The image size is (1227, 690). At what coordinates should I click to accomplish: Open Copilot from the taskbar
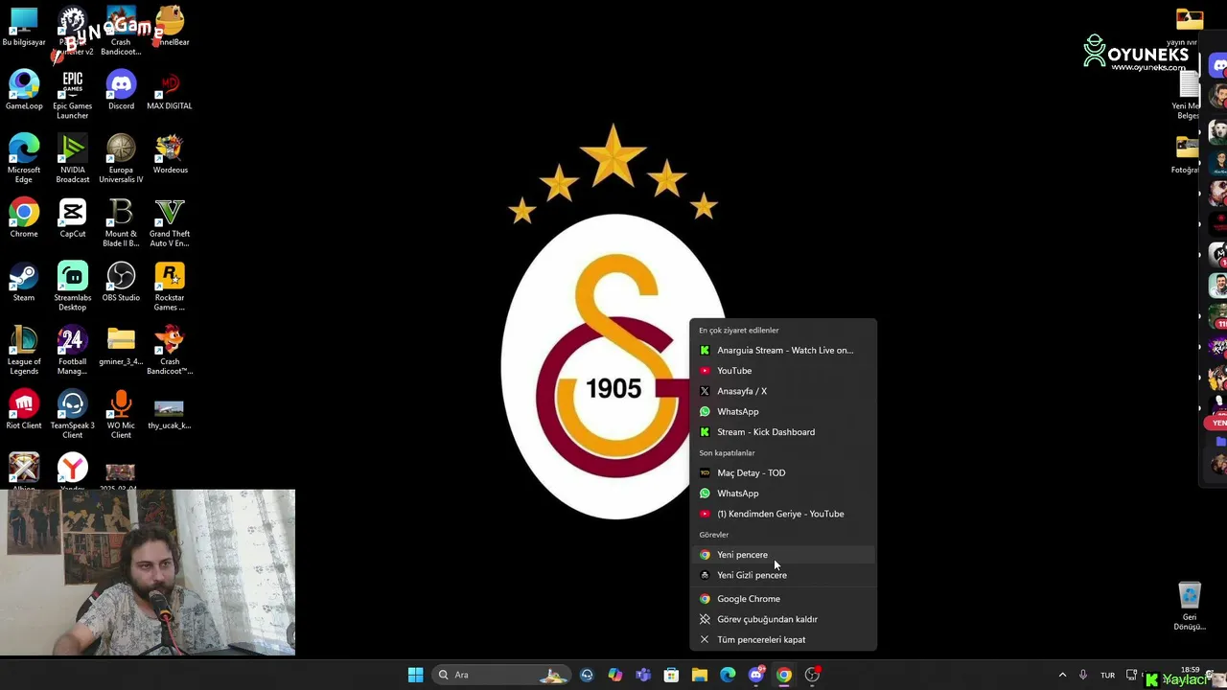[614, 675]
